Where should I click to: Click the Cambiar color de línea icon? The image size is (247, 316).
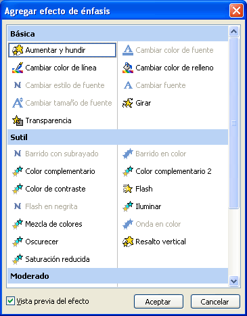(x=18, y=68)
